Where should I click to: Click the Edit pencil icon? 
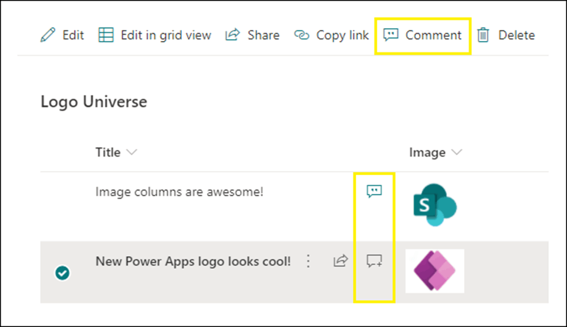click(x=48, y=35)
